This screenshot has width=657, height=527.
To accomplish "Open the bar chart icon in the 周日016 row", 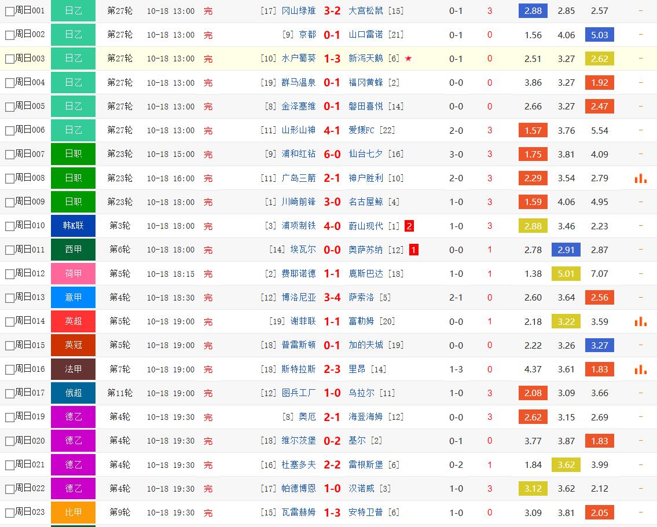I will click(641, 369).
